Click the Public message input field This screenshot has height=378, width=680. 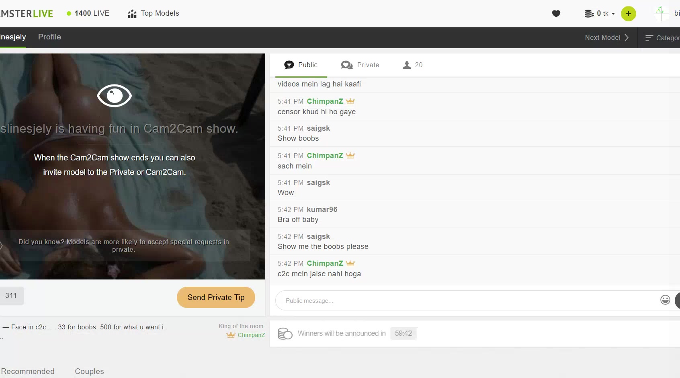(466, 301)
